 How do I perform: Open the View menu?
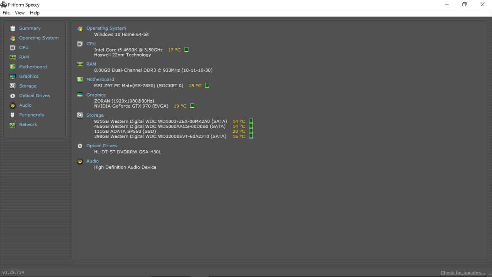(20, 13)
